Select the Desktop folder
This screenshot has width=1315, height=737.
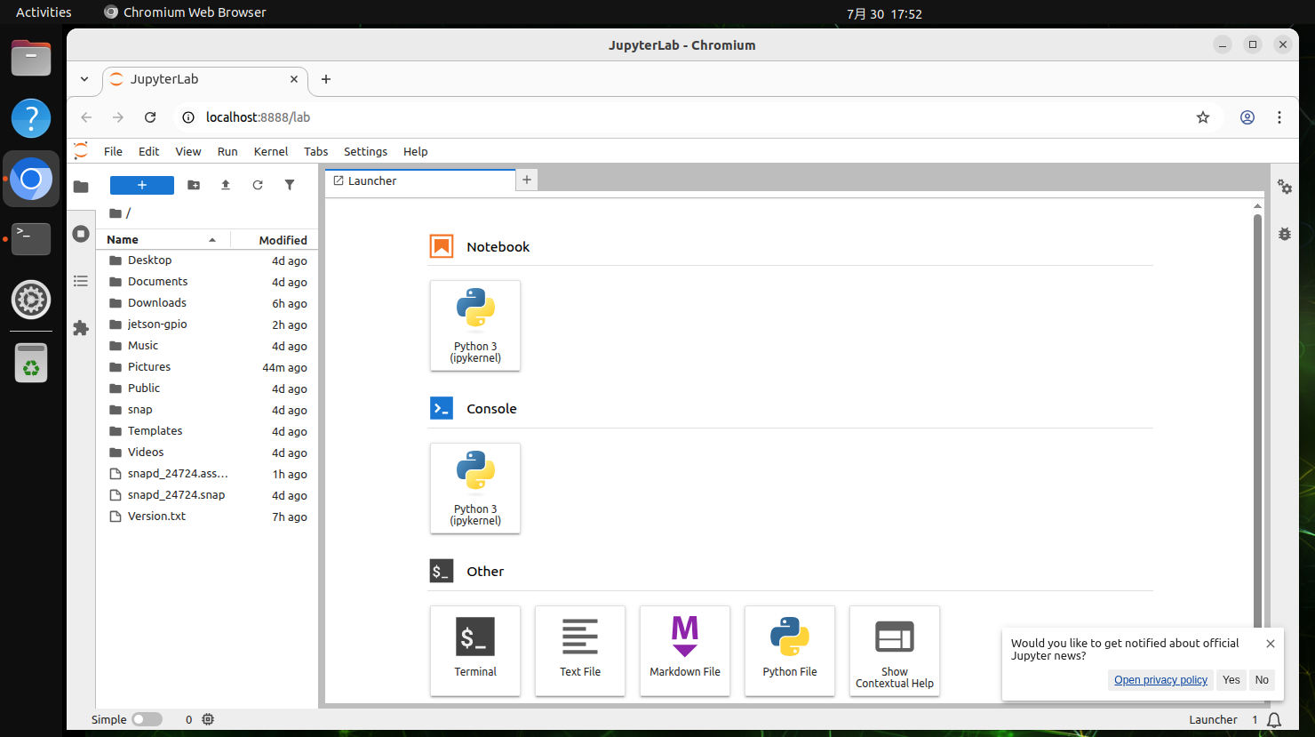[207, 260]
